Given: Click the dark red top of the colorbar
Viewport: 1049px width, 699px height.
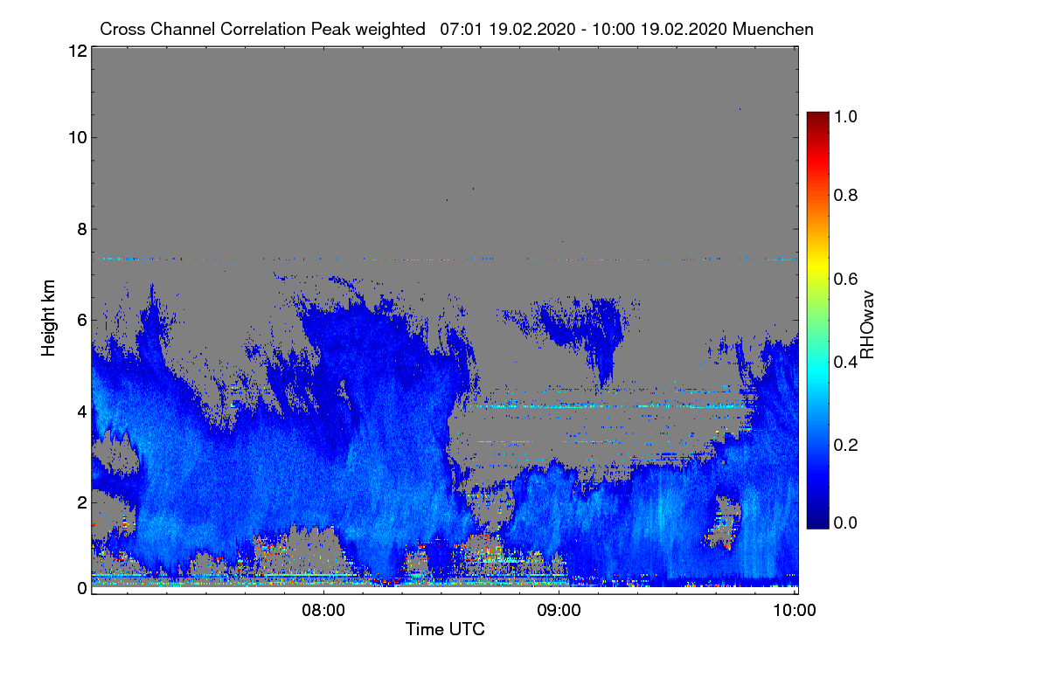Looking at the screenshot, I should 817,118.
